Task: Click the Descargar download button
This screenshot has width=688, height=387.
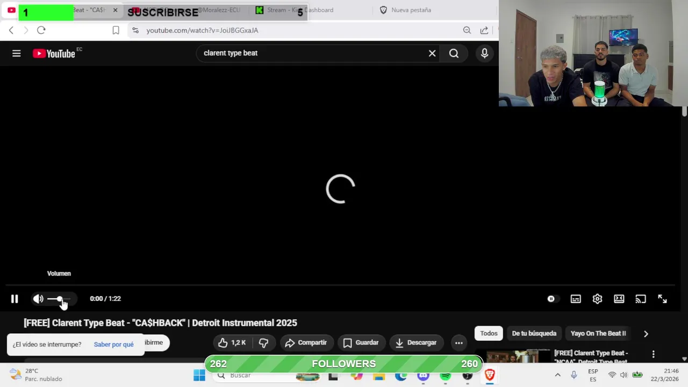Action: coord(416,342)
